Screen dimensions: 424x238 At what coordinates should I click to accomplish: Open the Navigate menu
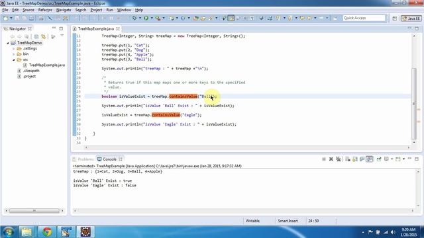[x=64, y=10]
